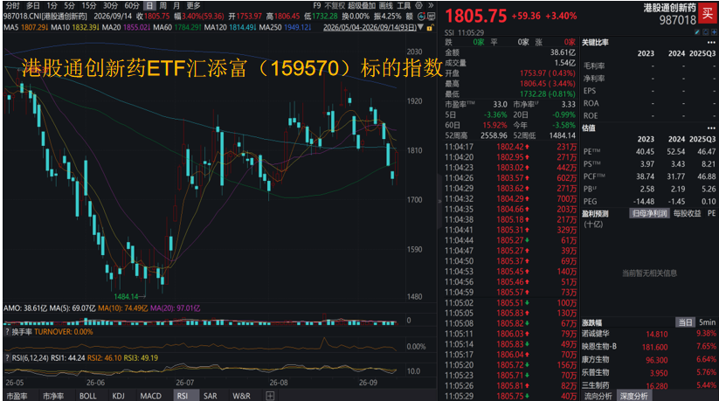Image resolution: width=719 pixels, height=401 pixels.
Task: Select the 5分 five-minute period
Action: pyautogui.click(x=69, y=5)
